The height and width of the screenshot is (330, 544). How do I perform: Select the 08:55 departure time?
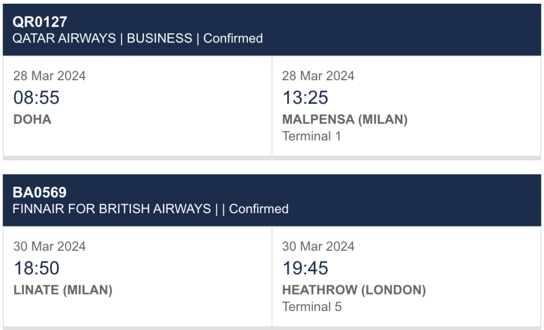click(36, 98)
